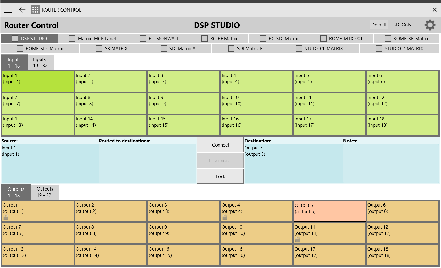Switch to SDI Only view
441x268 pixels.
[x=402, y=25]
